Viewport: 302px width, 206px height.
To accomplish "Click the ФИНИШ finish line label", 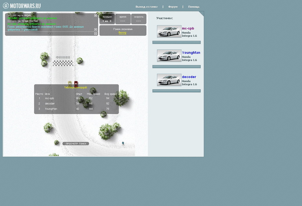I will click(63, 57).
